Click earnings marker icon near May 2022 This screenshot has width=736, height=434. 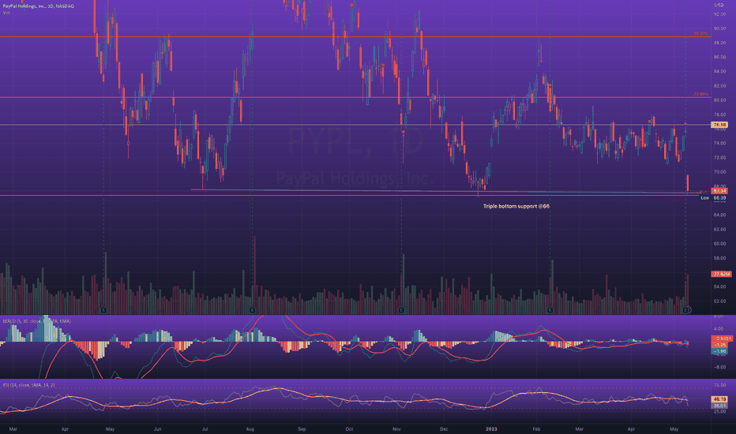coord(103,310)
